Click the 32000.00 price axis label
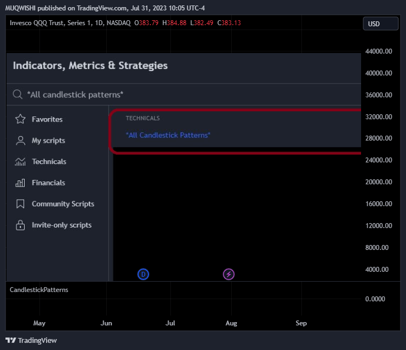Image resolution: width=406 pixels, height=350 pixels. tap(379, 117)
